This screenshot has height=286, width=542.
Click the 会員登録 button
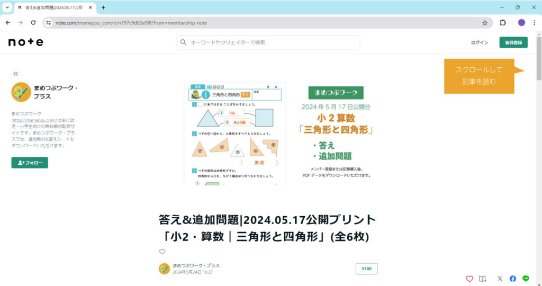point(513,42)
